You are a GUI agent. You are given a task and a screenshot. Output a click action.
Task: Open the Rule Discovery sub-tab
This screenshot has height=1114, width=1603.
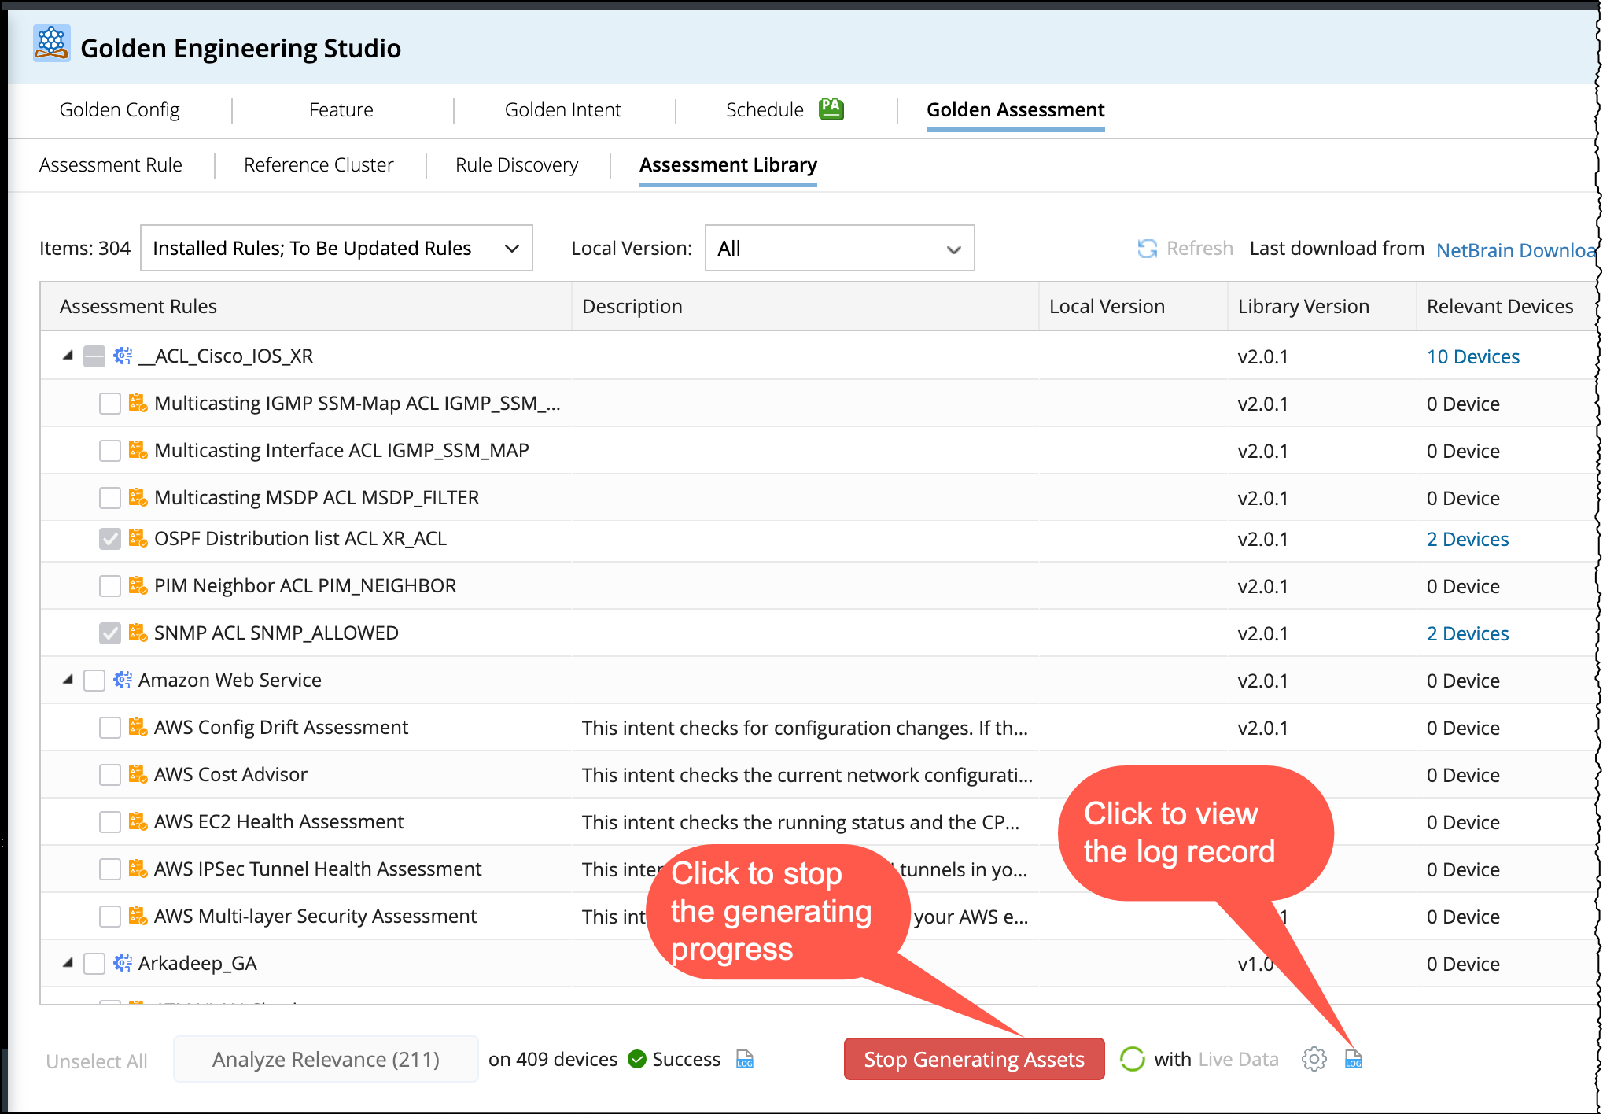pos(516,165)
